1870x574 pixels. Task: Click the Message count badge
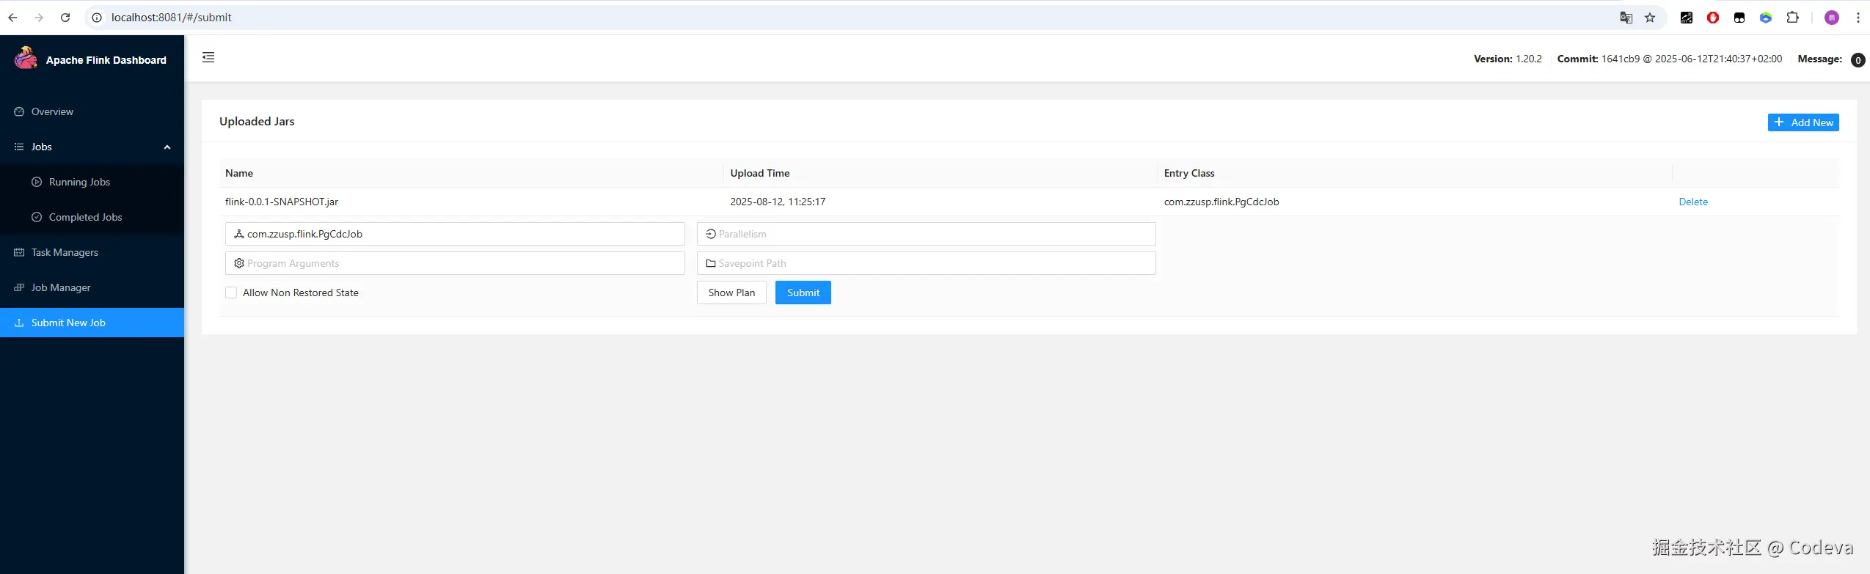1858,60
